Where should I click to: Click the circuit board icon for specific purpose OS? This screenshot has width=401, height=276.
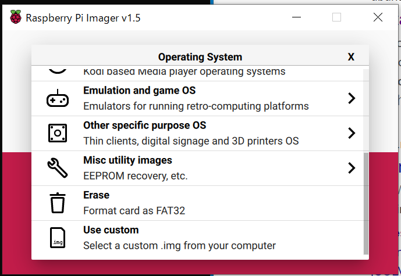(x=58, y=133)
